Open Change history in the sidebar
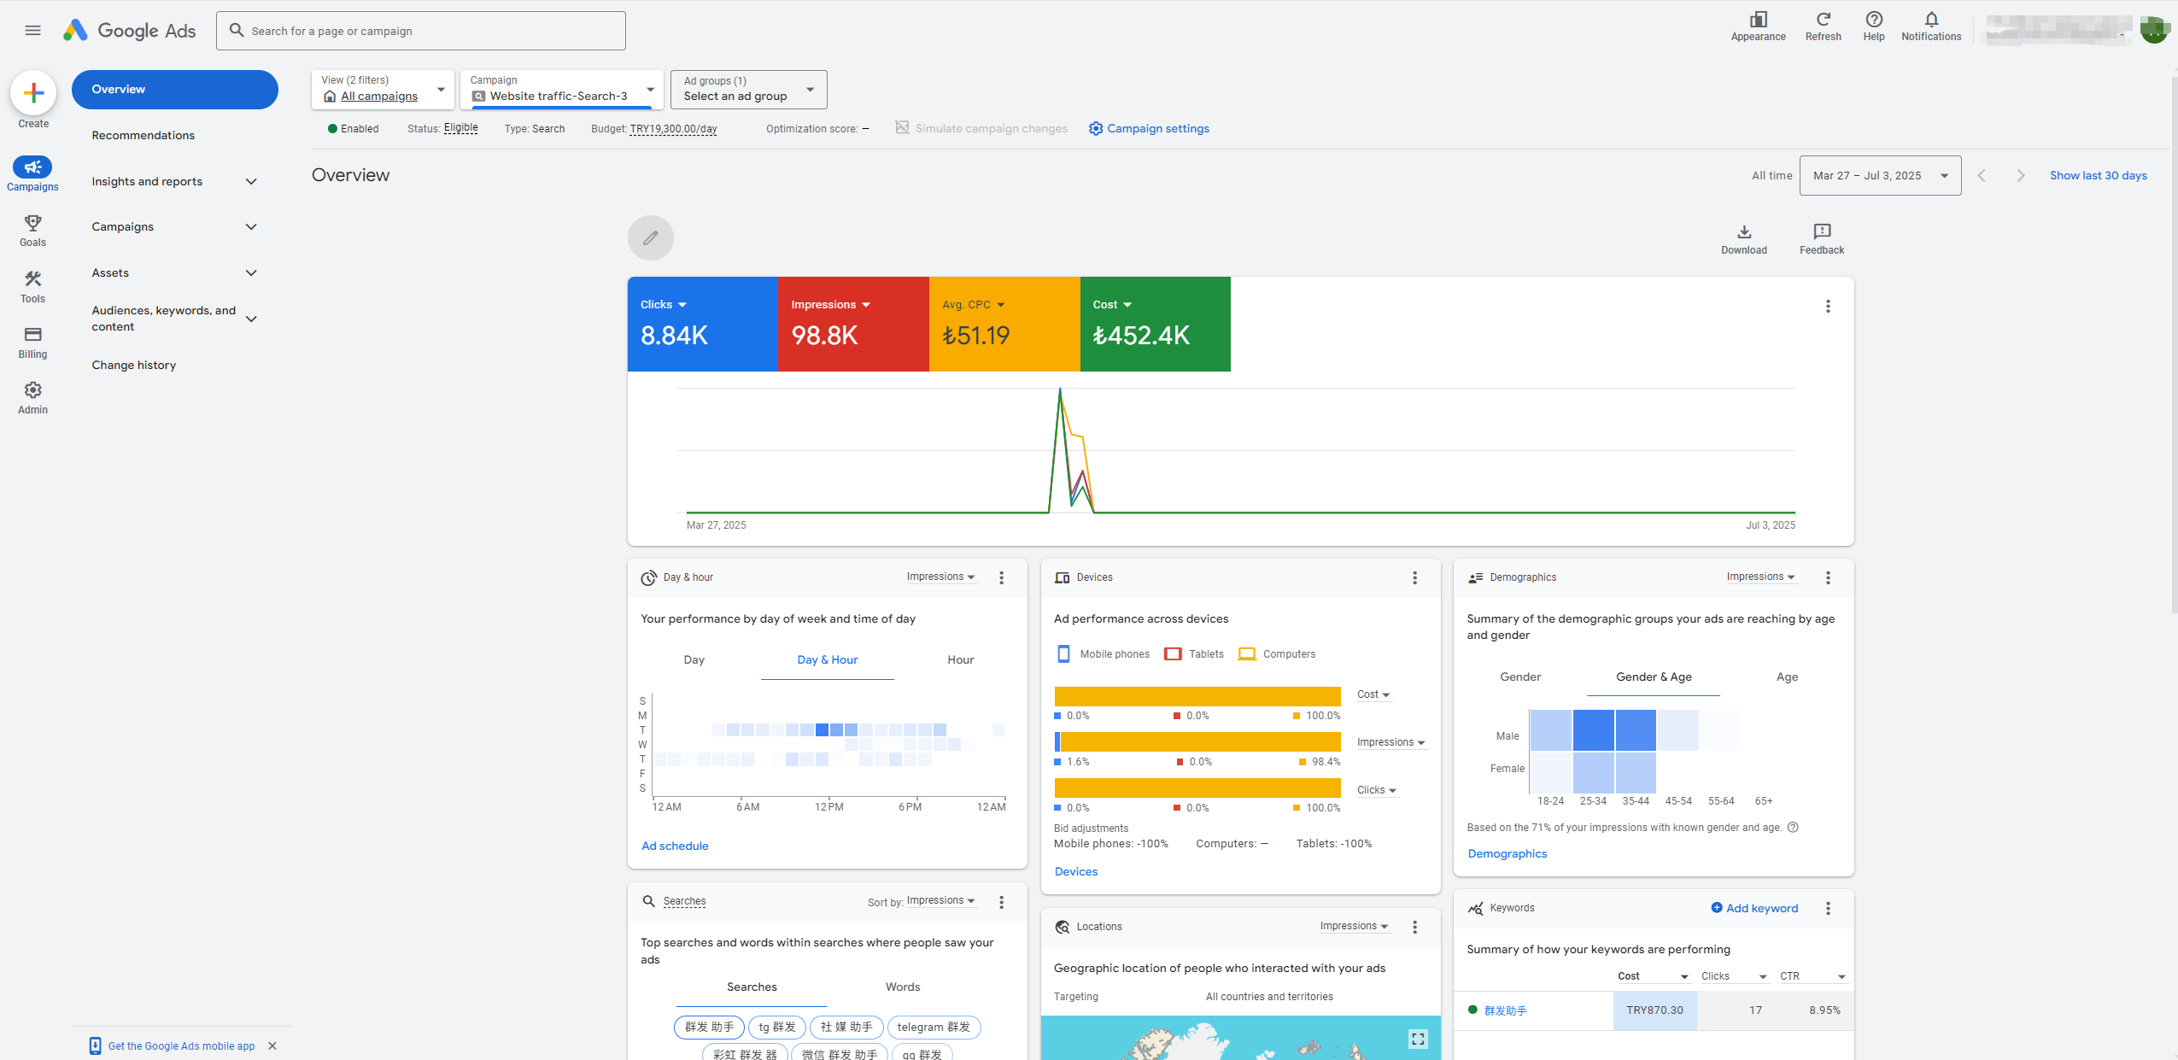This screenshot has height=1060, width=2178. click(x=134, y=365)
